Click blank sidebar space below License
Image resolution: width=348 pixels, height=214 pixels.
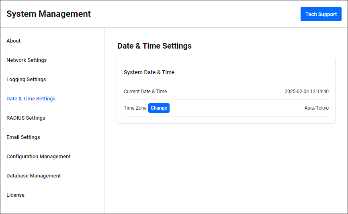coord(52,207)
